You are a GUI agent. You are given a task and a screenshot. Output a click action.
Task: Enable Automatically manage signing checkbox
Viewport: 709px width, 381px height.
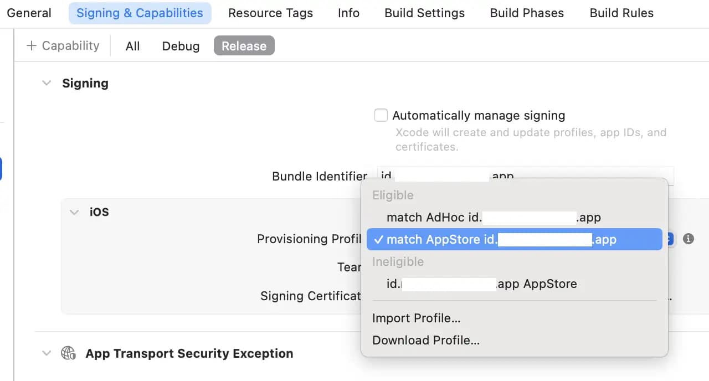pyautogui.click(x=381, y=115)
